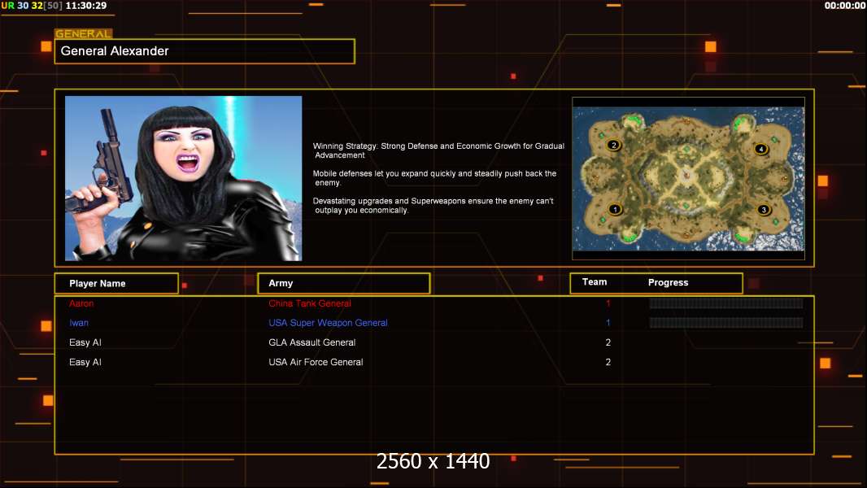
Task: Click start position 3 on the map
Action: [x=764, y=210]
